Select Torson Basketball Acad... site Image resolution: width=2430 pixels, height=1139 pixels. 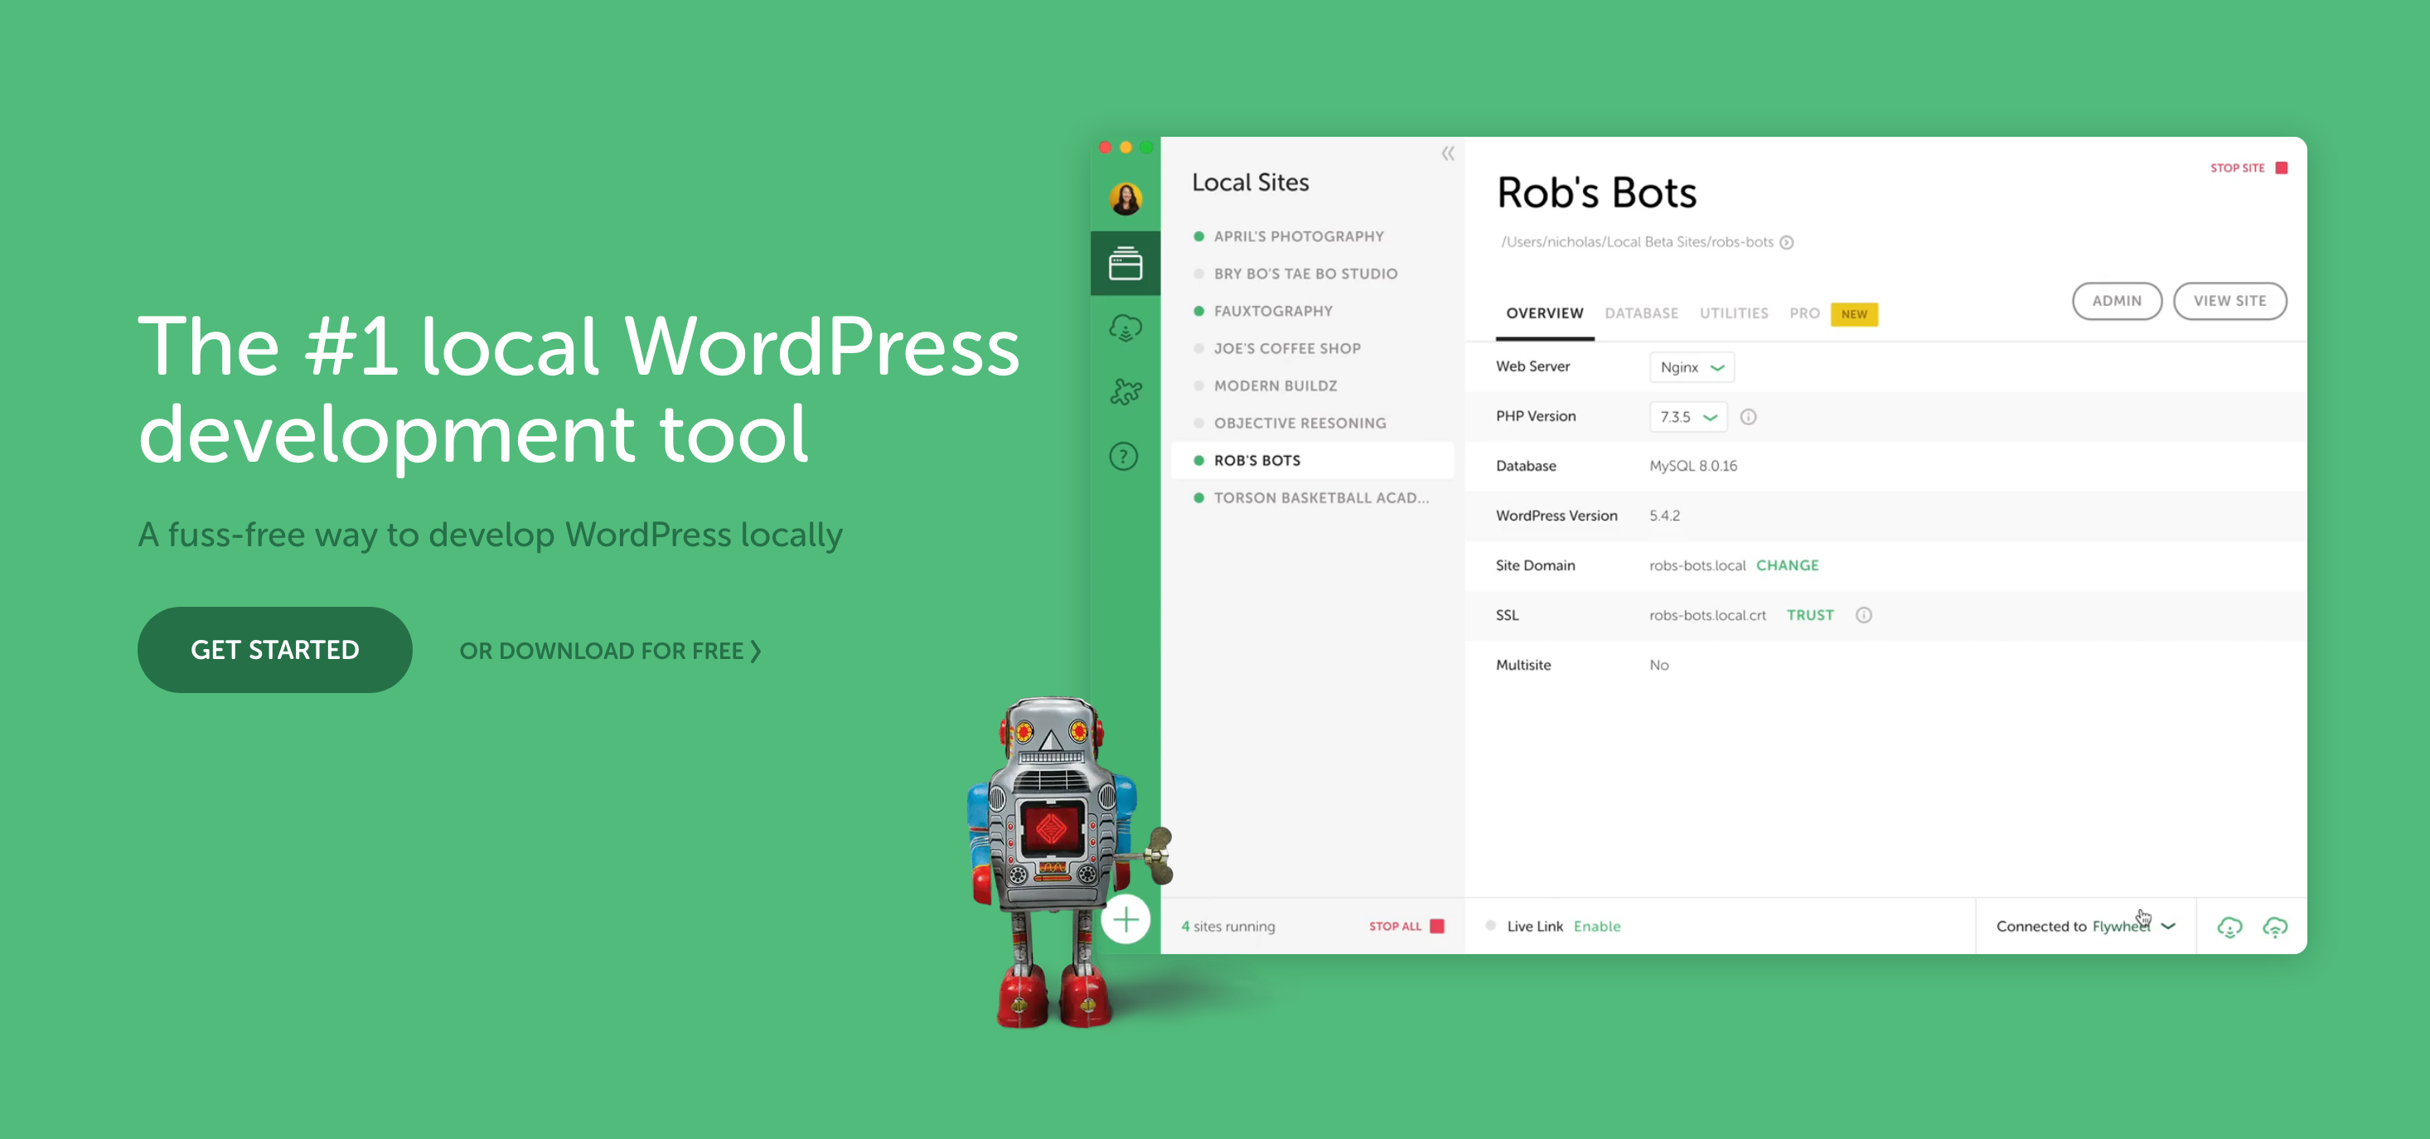pos(1311,498)
